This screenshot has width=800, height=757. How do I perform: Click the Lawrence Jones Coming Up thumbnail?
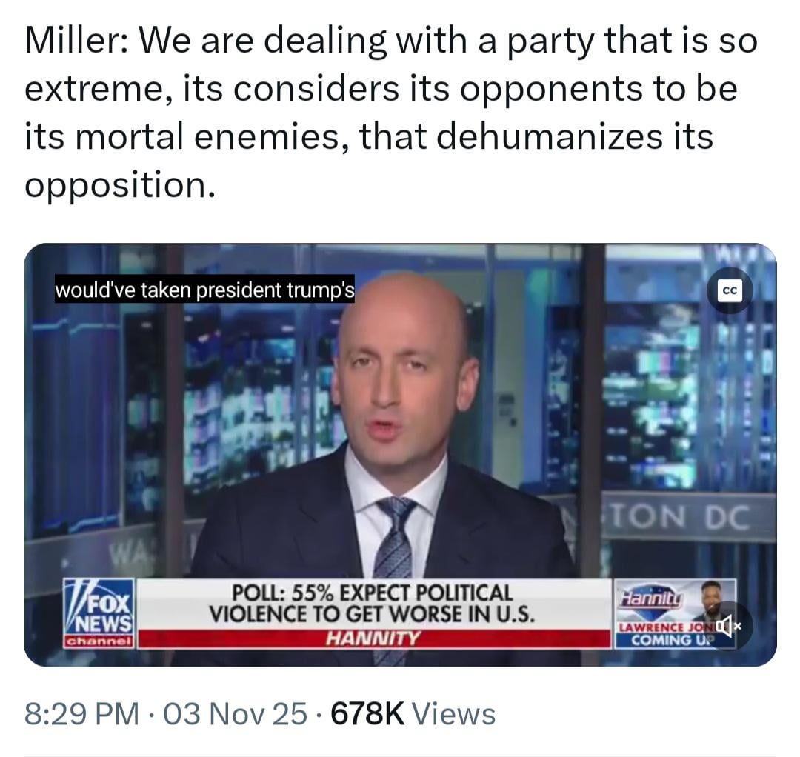pyautogui.click(x=675, y=613)
